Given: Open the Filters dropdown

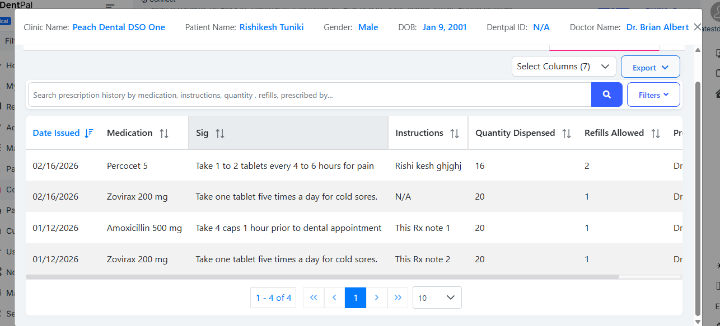Looking at the screenshot, I should [653, 95].
